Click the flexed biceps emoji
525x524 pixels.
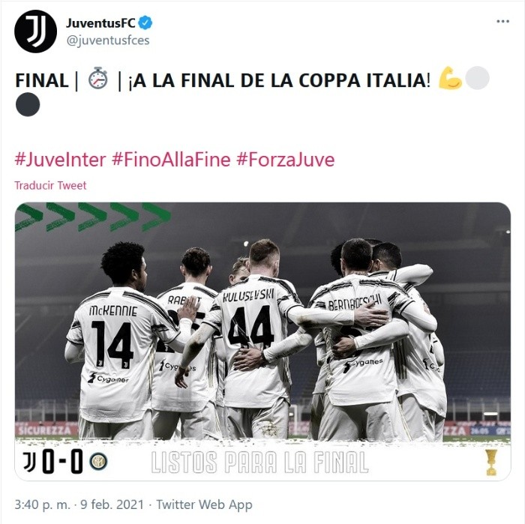click(450, 78)
